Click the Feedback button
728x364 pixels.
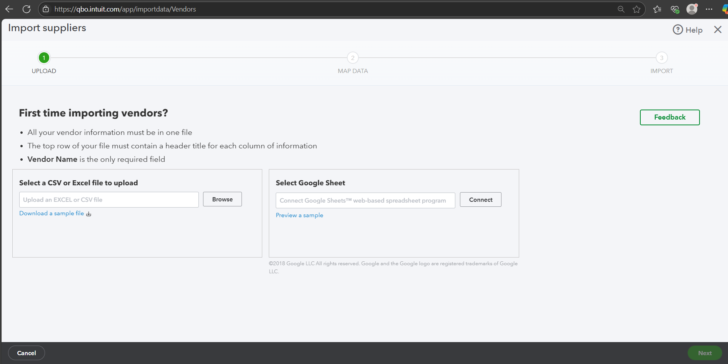(x=670, y=117)
